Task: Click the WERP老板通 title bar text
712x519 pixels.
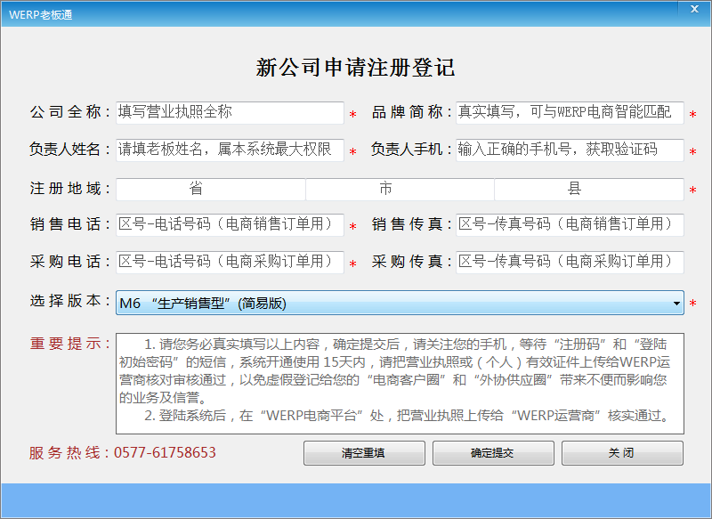Action: click(x=40, y=15)
